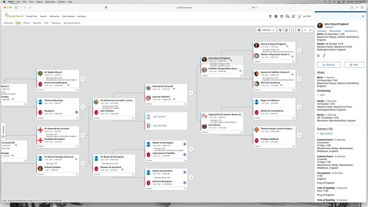
Task: Click the record hint icon beside Henry II King of England
Action: coord(287,47)
